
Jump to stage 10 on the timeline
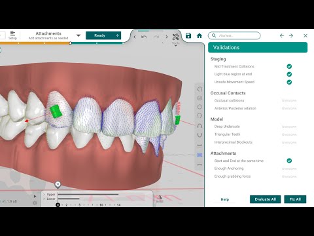click(x=101, y=205)
